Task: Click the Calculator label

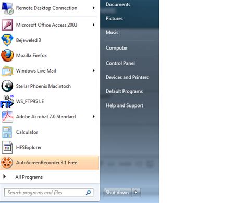Action: tap(27, 132)
